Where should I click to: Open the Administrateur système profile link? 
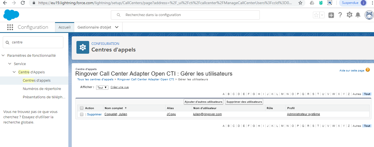[x=303, y=114]
